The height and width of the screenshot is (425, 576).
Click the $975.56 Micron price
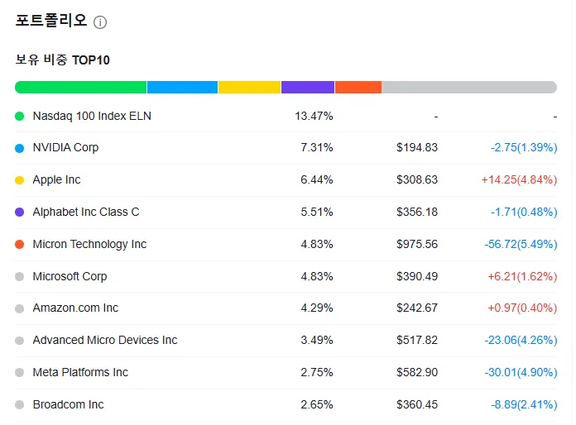[417, 244]
